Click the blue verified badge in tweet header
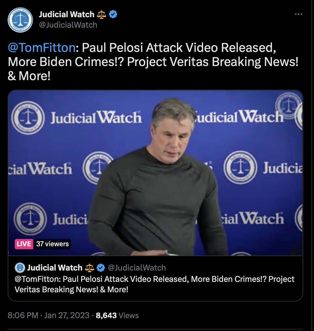The height and width of the screenshot is (331, 314). click(x=113, y=14)
